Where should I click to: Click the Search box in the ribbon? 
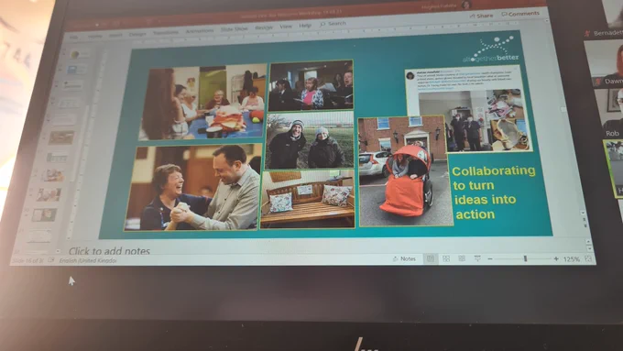pyautogui.click(x=333, y=24)
